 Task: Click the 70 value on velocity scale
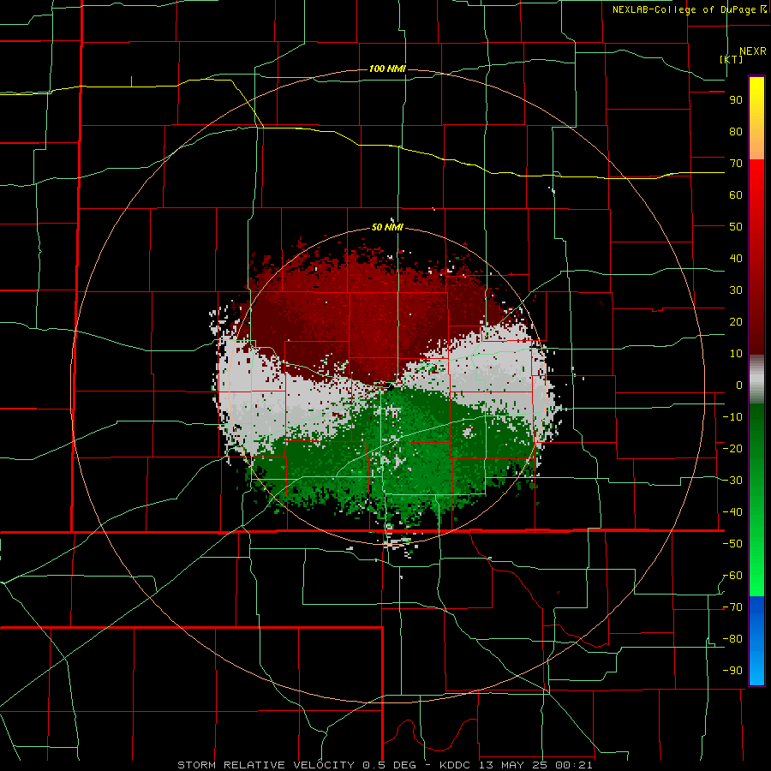736,164
